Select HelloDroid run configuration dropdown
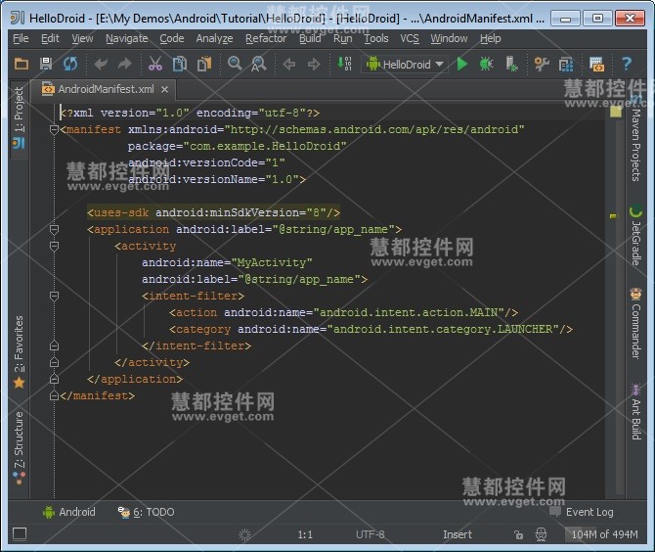Image resolution: width=655 pixels, height=552 pixels. coord(405,65)
